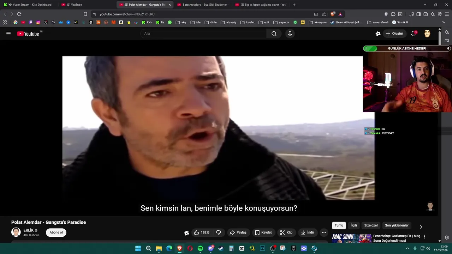Open the 'kıyafet' bookmarks folder
Image resolution: width=452 pixels, height=254 pixels.
pos(247,22)
